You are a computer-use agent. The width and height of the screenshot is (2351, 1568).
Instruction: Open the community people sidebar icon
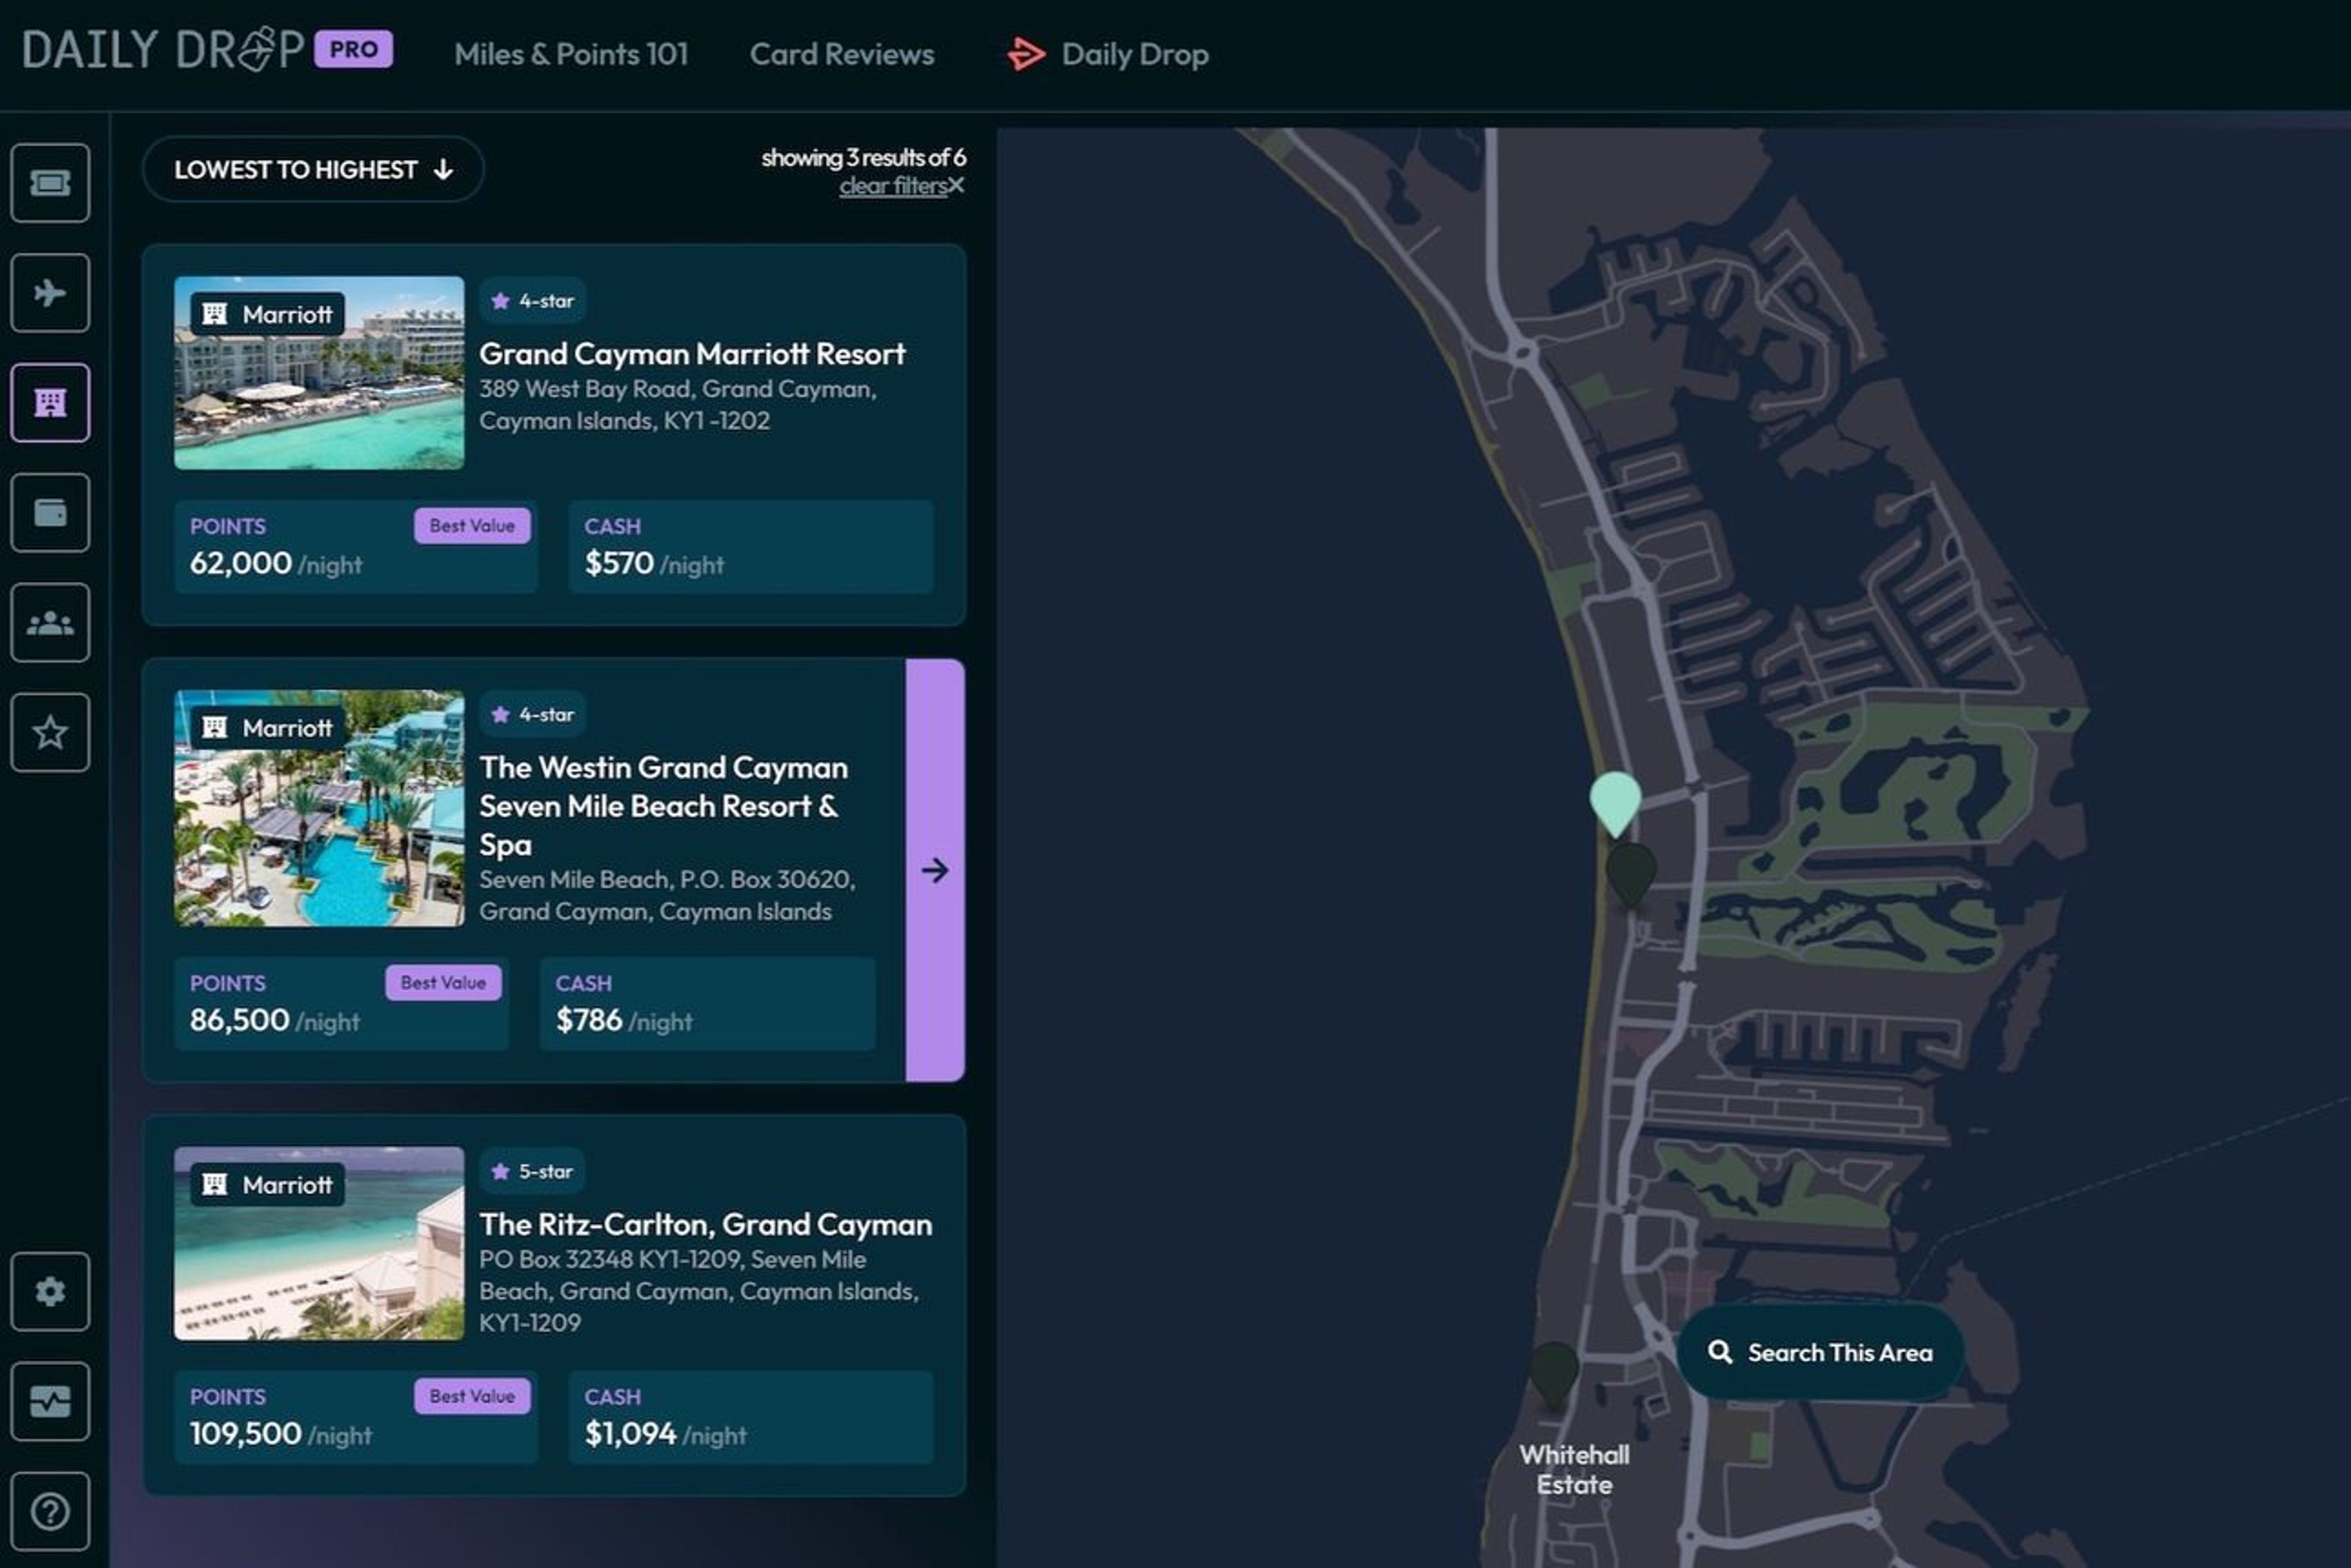pyautogui.click(x=50, y=623)
